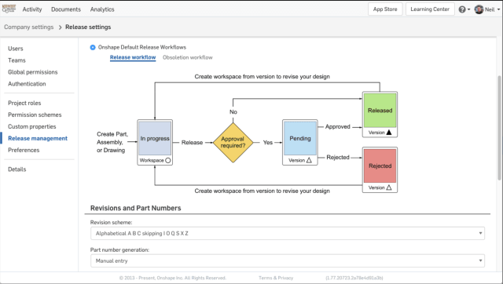Click the Release settings breadcrumb title
Image resolution: width=503 pixels, height=284 pixels.
pos(88,27)
